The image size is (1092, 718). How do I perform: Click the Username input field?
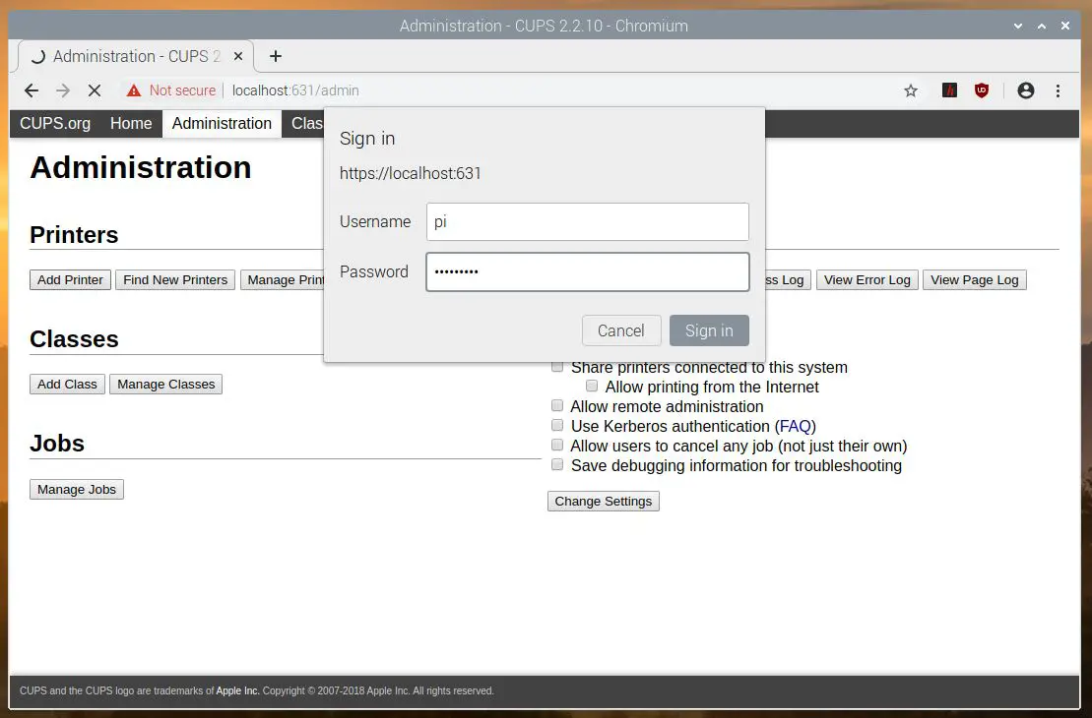[587, 222]
